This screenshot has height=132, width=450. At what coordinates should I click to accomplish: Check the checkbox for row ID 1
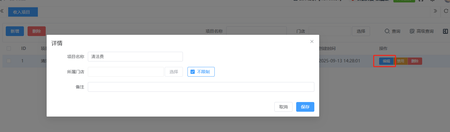[x=9, y=61]
